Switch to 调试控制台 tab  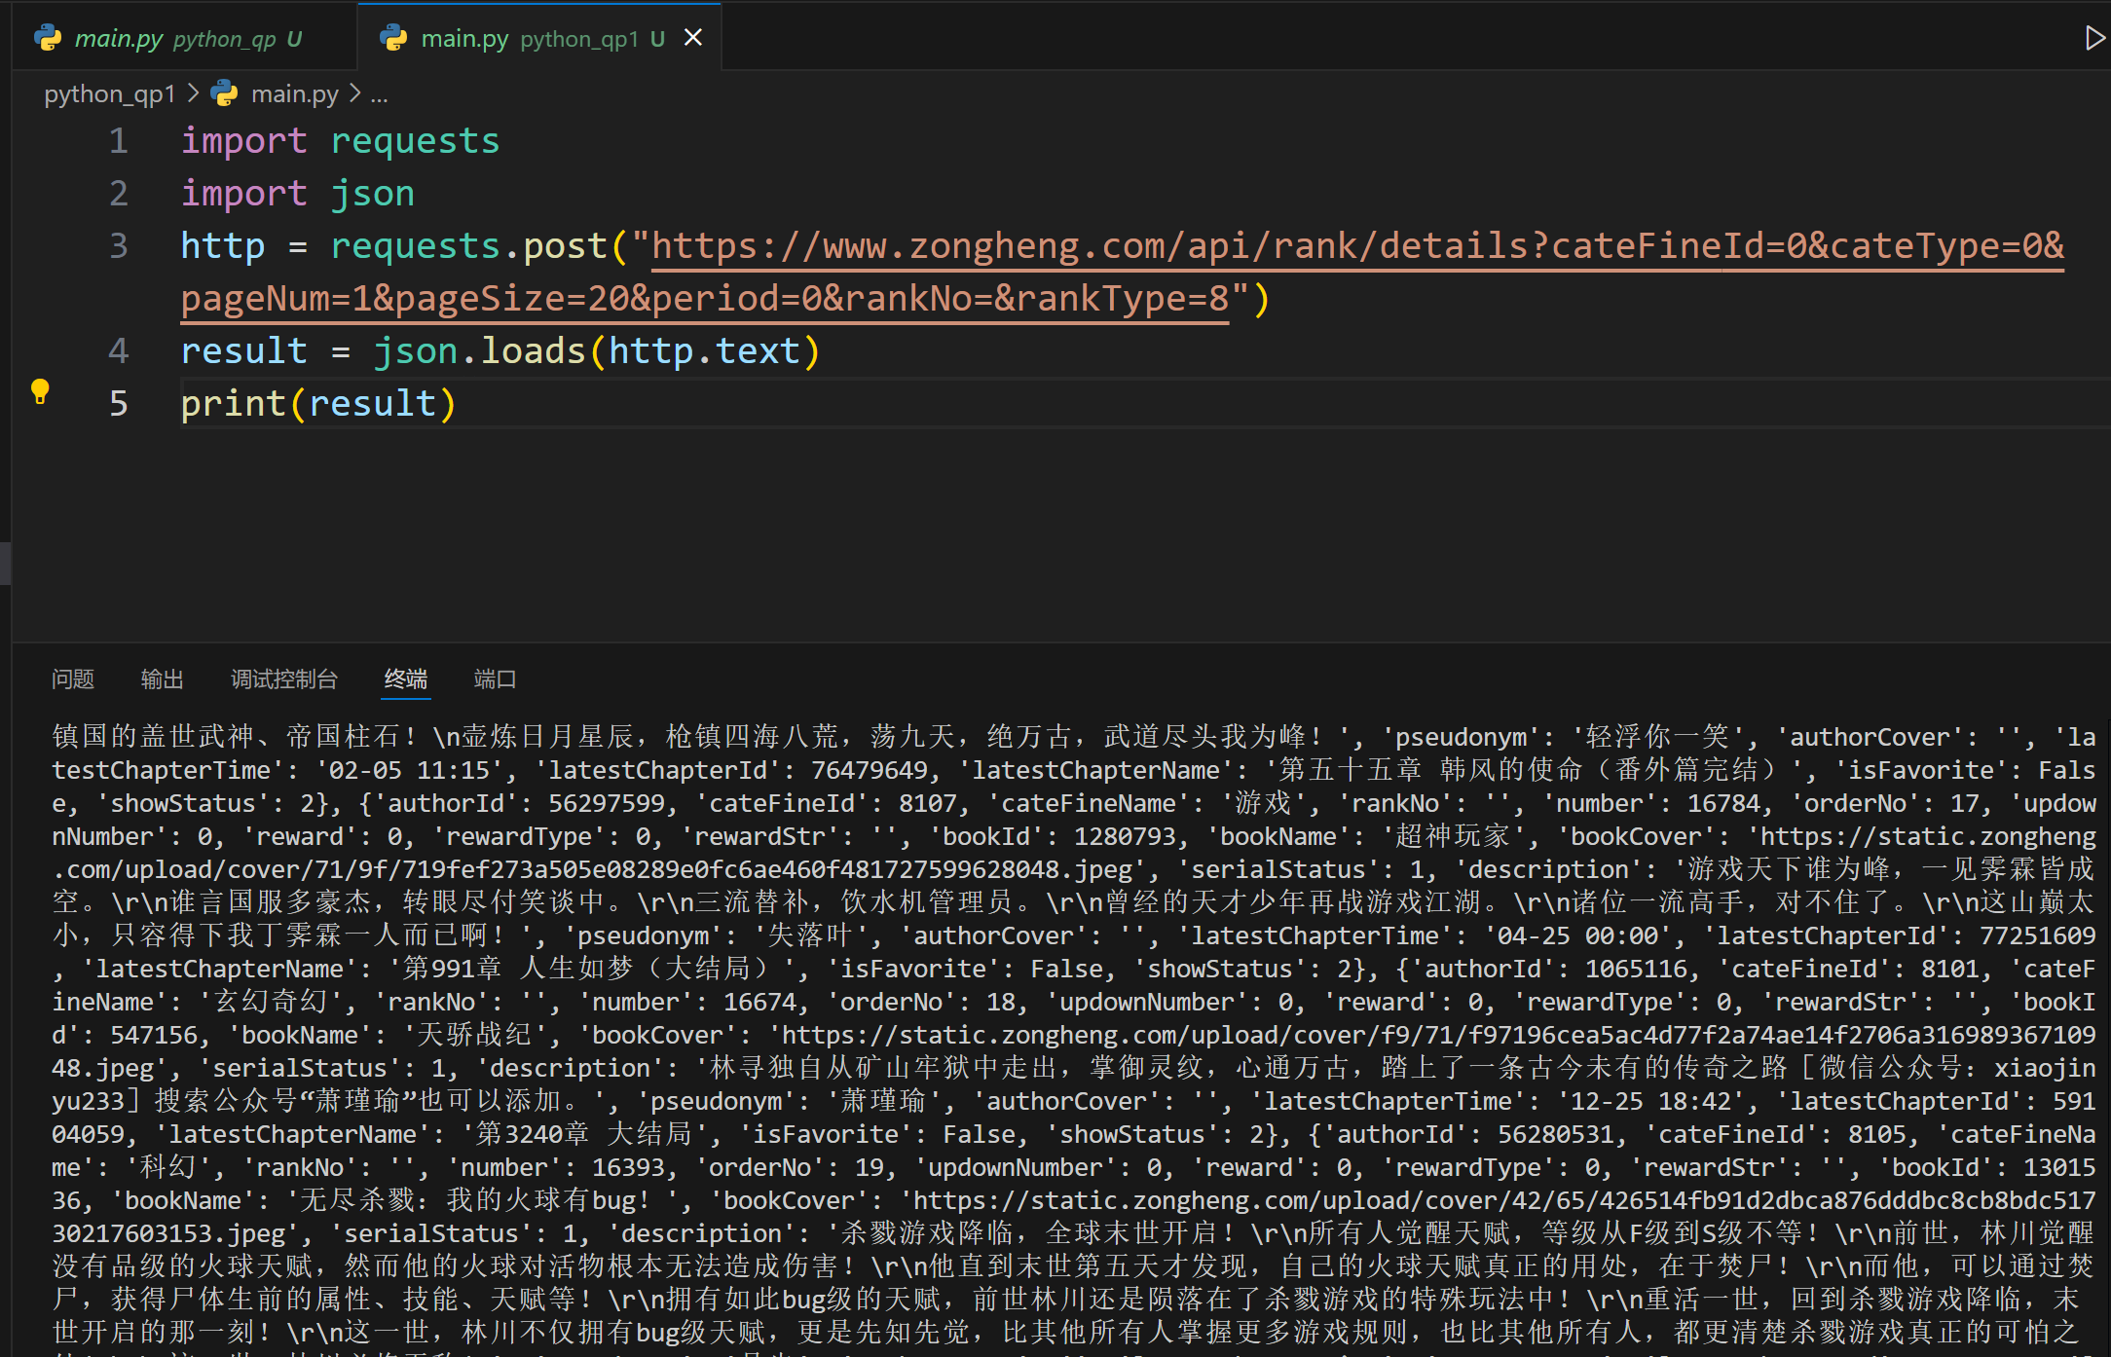click(x=283, y=678)
